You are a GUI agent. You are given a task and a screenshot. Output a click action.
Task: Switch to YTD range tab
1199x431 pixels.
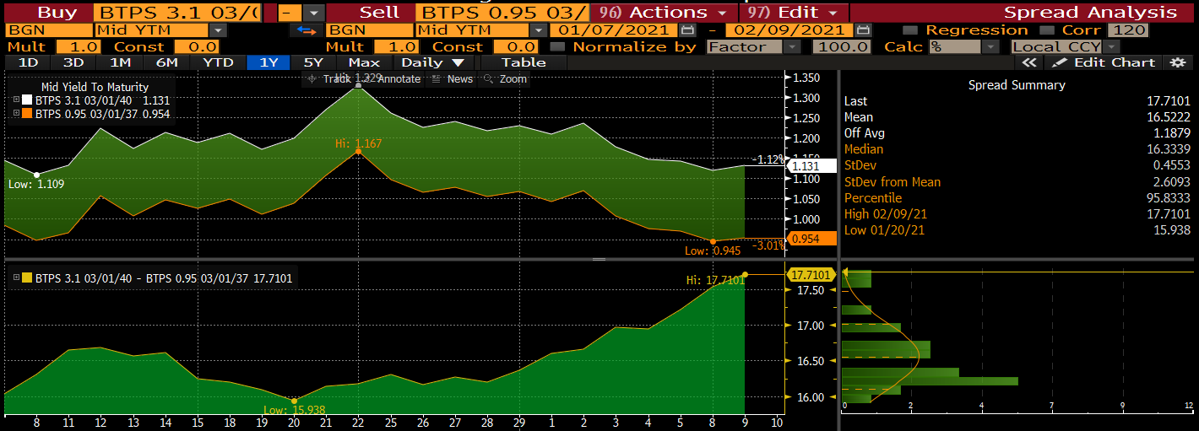[217, 62]
